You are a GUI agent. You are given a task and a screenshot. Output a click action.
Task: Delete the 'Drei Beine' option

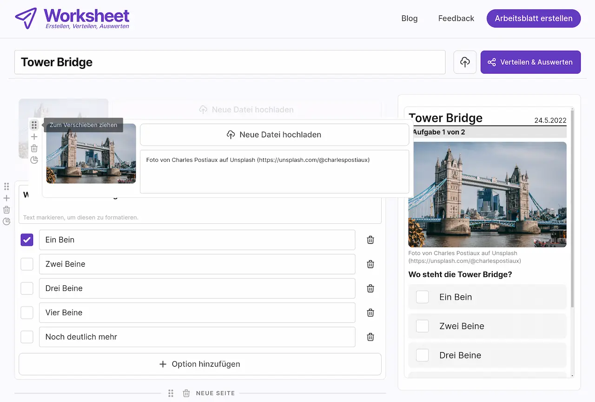tap(370, 288)
